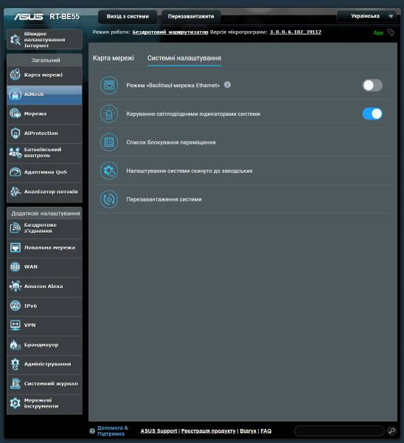Click the factory reset gear icon
Image resolution: width=404 pixels, height=443 pixels.
pos(109,171)
